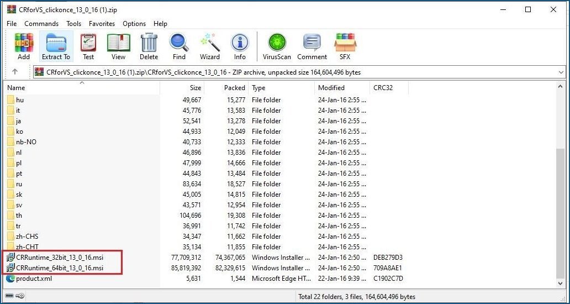Image resolution: width=570 pixels, height=304 pixels.
Task: Click the scrollbar down arrow
Action: click(x=561, y=282)
